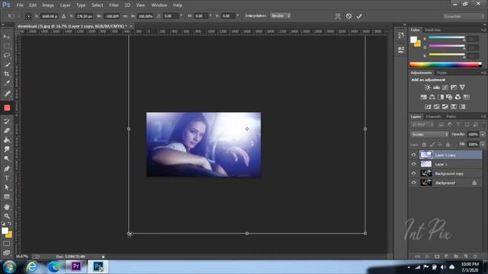Open the status bar arrow menu
The width and height of the screenshot is (488, 274).
point(104,256)
